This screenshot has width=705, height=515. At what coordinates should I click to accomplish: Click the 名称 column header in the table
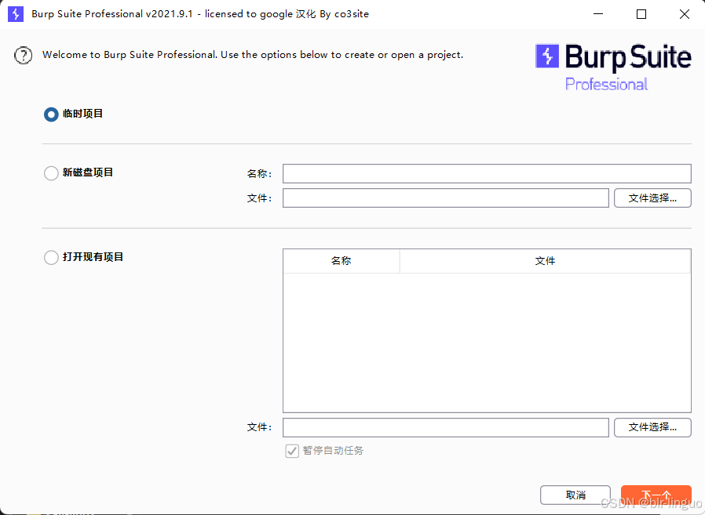click(342, 261)
